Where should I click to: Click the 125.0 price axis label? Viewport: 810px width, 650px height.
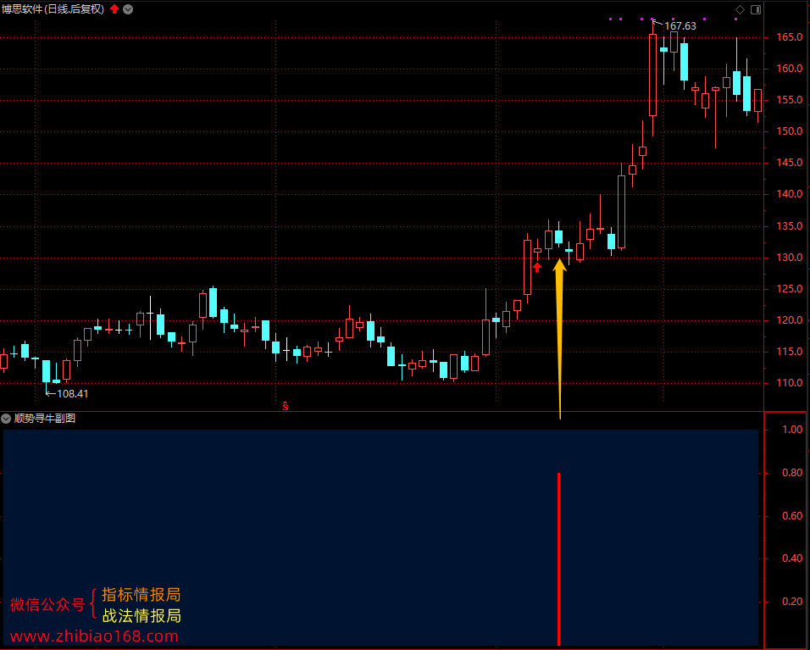pos(790,289)
